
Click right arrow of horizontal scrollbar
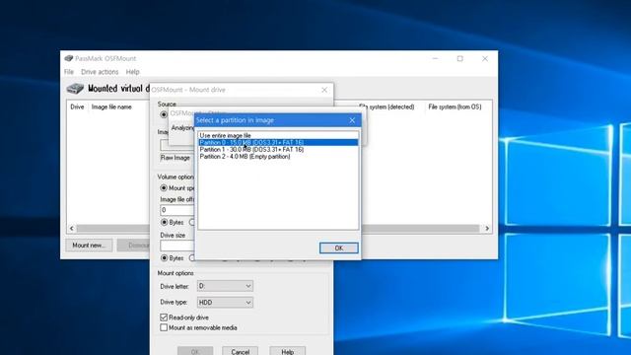point(487,228)
